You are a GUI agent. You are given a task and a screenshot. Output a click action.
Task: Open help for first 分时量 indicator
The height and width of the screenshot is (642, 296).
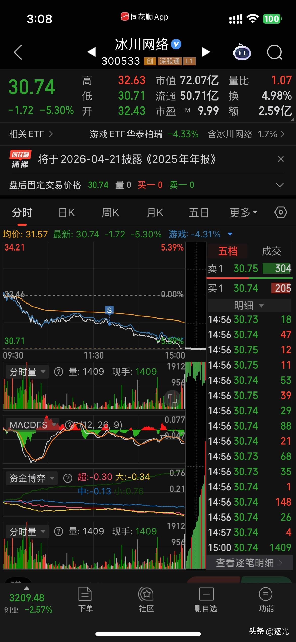[x=59, y=372]
